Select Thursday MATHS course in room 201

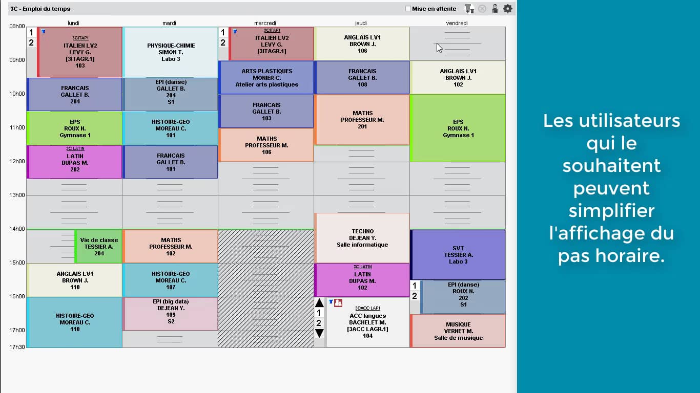pyautogui.click(x=362, y=120)
